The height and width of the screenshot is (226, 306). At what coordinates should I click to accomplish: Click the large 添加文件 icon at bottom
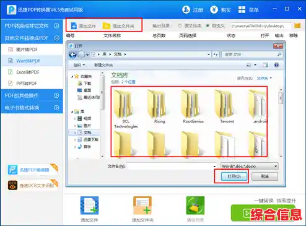(89, 206)
